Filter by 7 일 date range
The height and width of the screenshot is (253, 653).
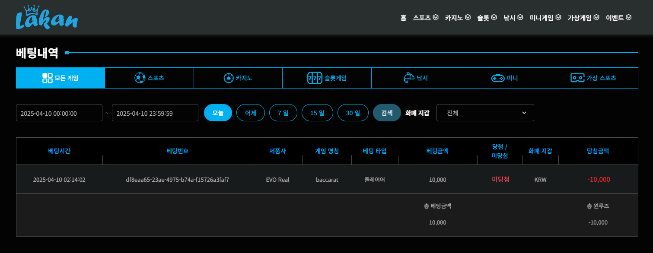pos(283,113)
